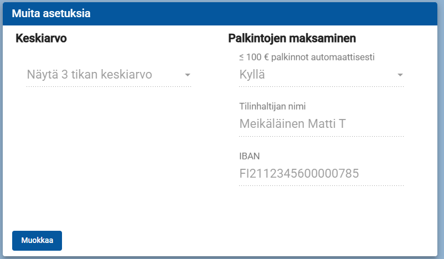Click the '≤ 100 € palkinnot automaattisesti' label
444x259 pixels.
(x=307, y=56)
